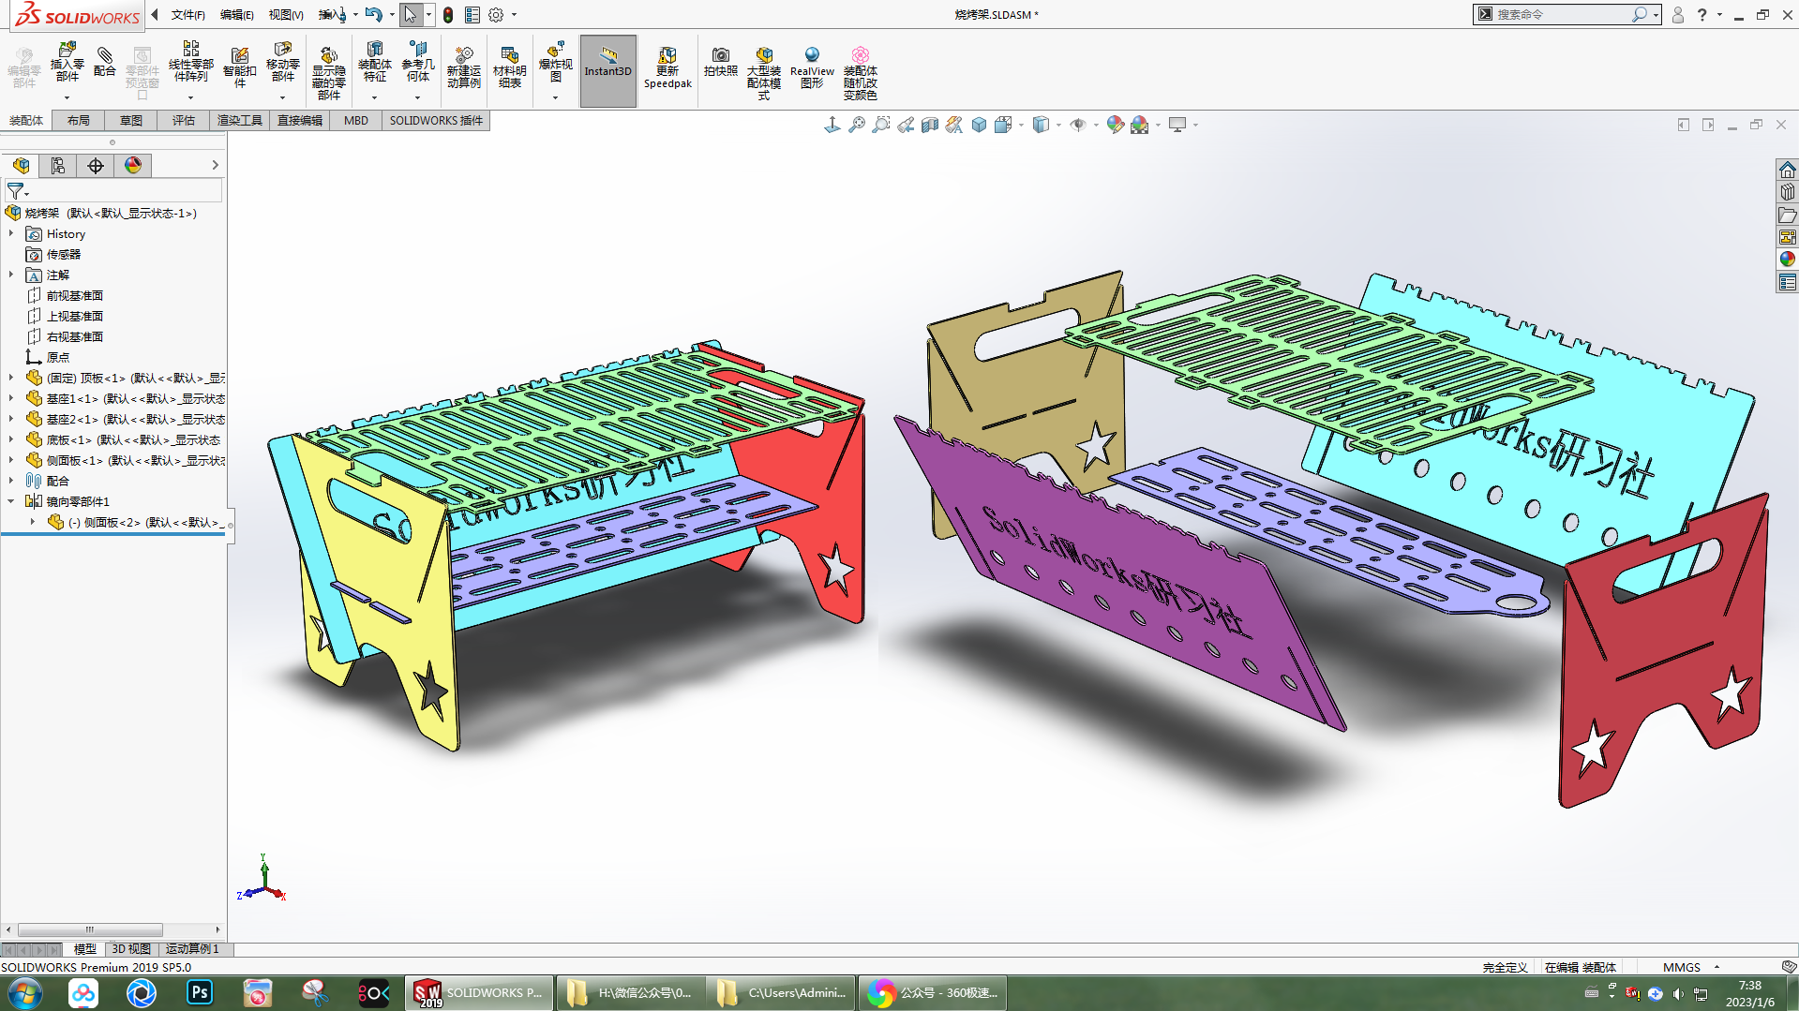The height and width of the screenshot is (1011, 1799).
Task: Click the Zoom to Area icon
Action: coord(881,125)
